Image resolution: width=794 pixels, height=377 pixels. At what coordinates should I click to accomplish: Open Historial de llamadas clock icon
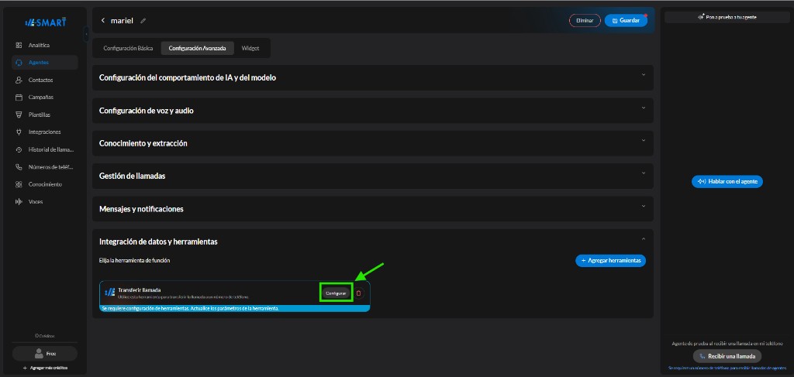(x=19, y=149)
